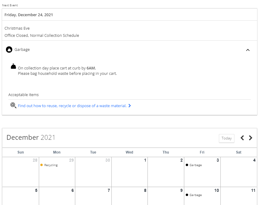This screenshot has width=261, height=205.
Task: Open the waste material reuse and recycle link
Action: pos(72,106)
